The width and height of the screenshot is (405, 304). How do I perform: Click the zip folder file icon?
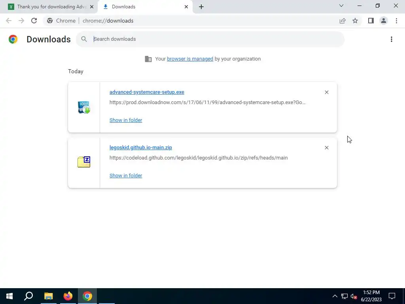coord(84,162)
